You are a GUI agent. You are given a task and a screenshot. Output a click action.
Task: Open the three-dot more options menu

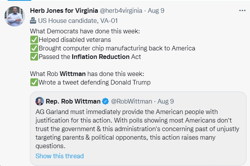[x=242, y=10]
